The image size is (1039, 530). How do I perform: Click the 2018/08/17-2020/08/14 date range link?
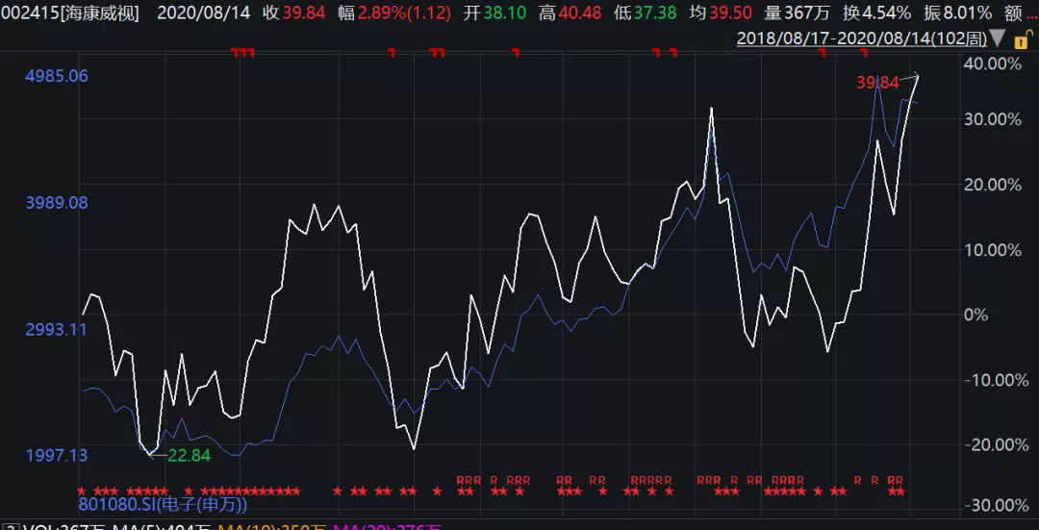(861, 38)
